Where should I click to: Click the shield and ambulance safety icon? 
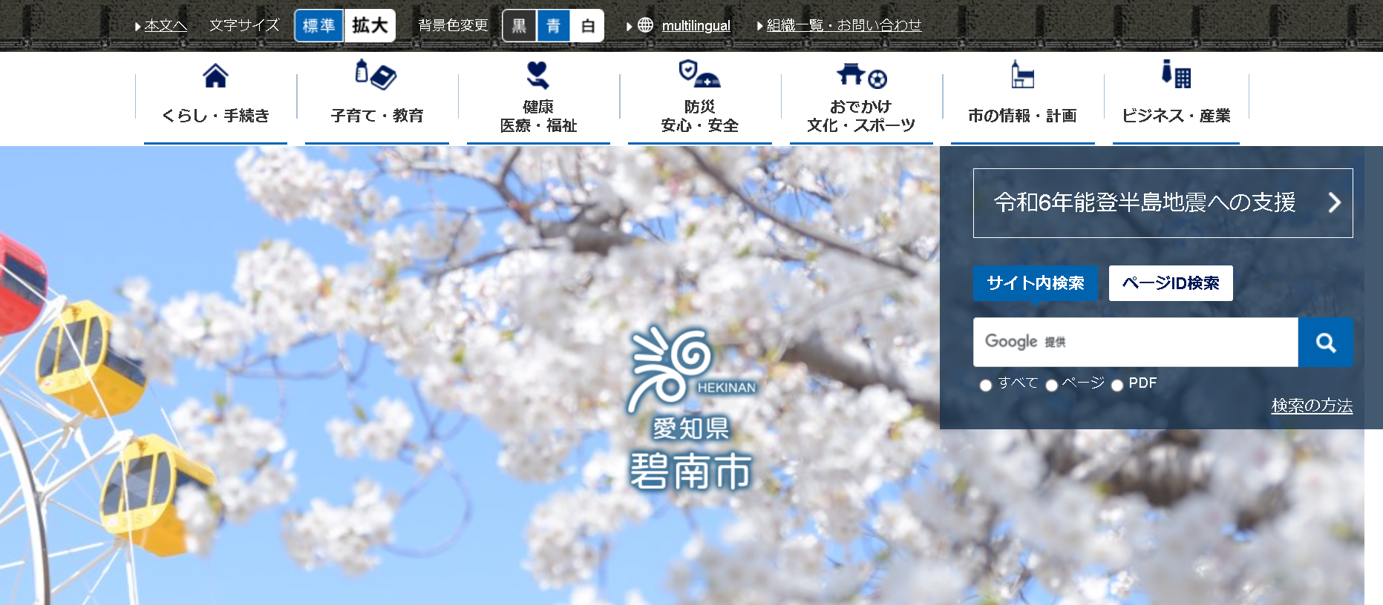point(699,74)
